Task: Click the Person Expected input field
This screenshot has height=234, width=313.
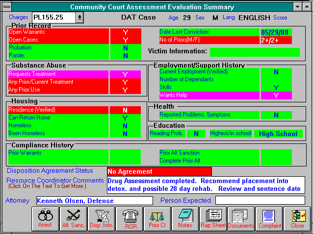Action: coord(260,200)
